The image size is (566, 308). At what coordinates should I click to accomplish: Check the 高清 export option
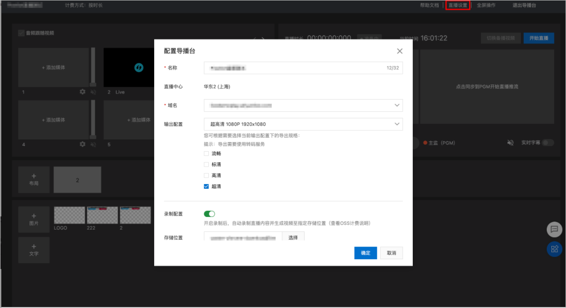pos(206,175)
